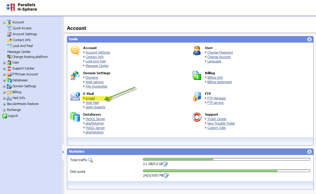Expand the Mail Info tree node
The width and height of the screenshot is (316, 194).
click(x=4, y=98)
